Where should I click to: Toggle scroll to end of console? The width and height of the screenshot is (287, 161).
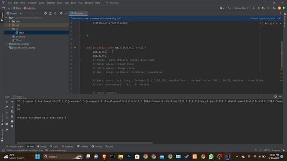[x=12, y=116]
